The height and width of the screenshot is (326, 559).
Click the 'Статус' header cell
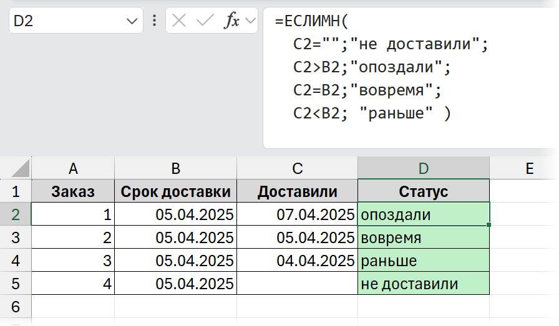click(x=424, y=192)
